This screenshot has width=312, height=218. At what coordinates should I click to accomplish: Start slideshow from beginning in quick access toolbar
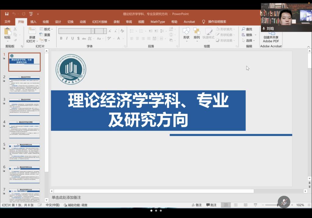31,14
